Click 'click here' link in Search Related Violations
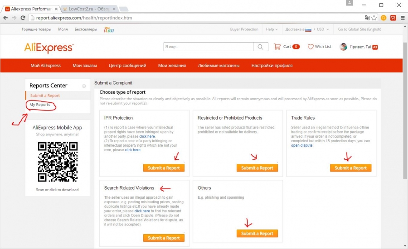The width and height of the screenshot is (408, 249). [x=142, y=211]
